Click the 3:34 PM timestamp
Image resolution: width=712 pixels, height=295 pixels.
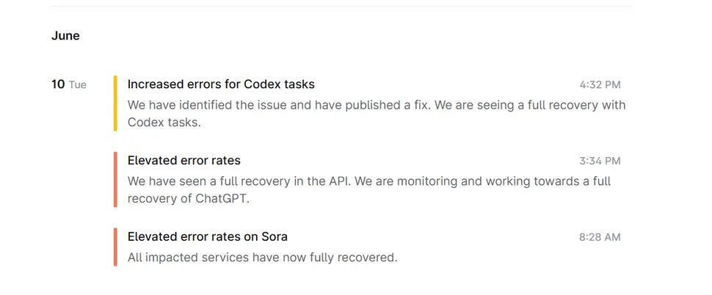tap(600, 161)
